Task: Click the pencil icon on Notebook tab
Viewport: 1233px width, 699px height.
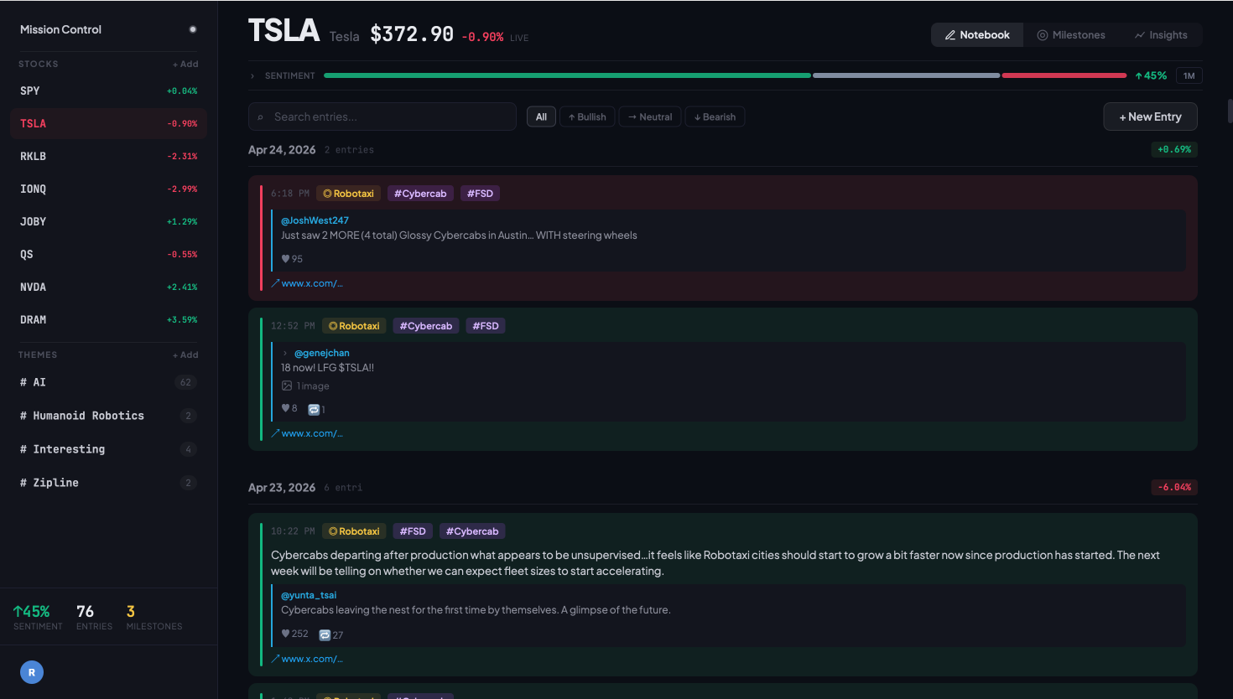Action: pyautogui.click(x=950, y=35)
